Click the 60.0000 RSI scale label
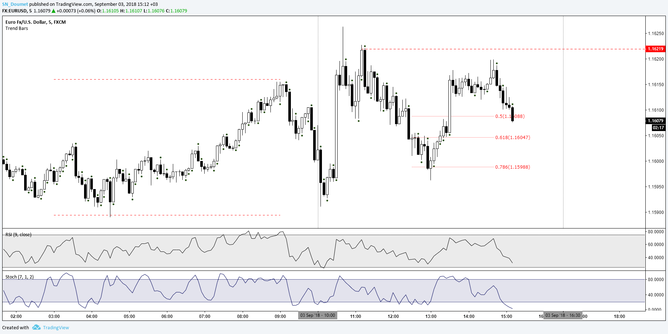 pos(656,245)
